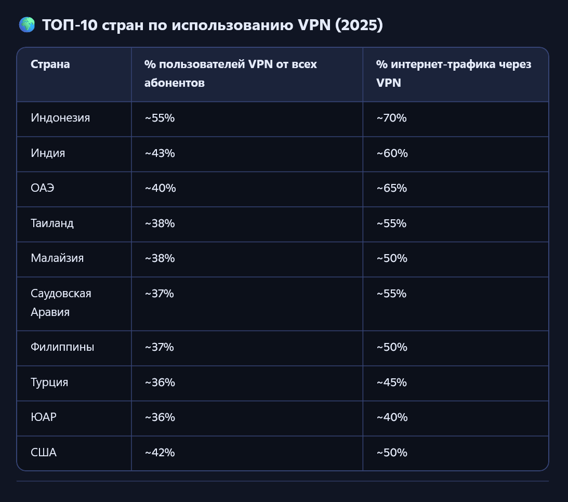Click the "Индонезия" country cell
568x502 pixels.
pyautogui.click(x=60, y=118)
